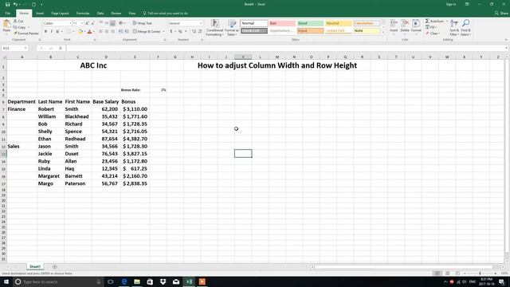Apply the Bad cell style
The width and height of the screenshot is (510, 287).
point(282,23)
